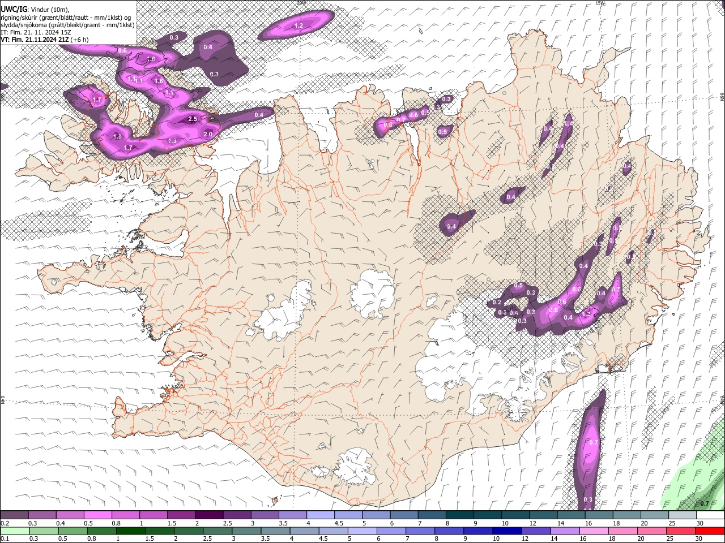Select the 2.5 precipitation value on the map

[x=193, y=119]
